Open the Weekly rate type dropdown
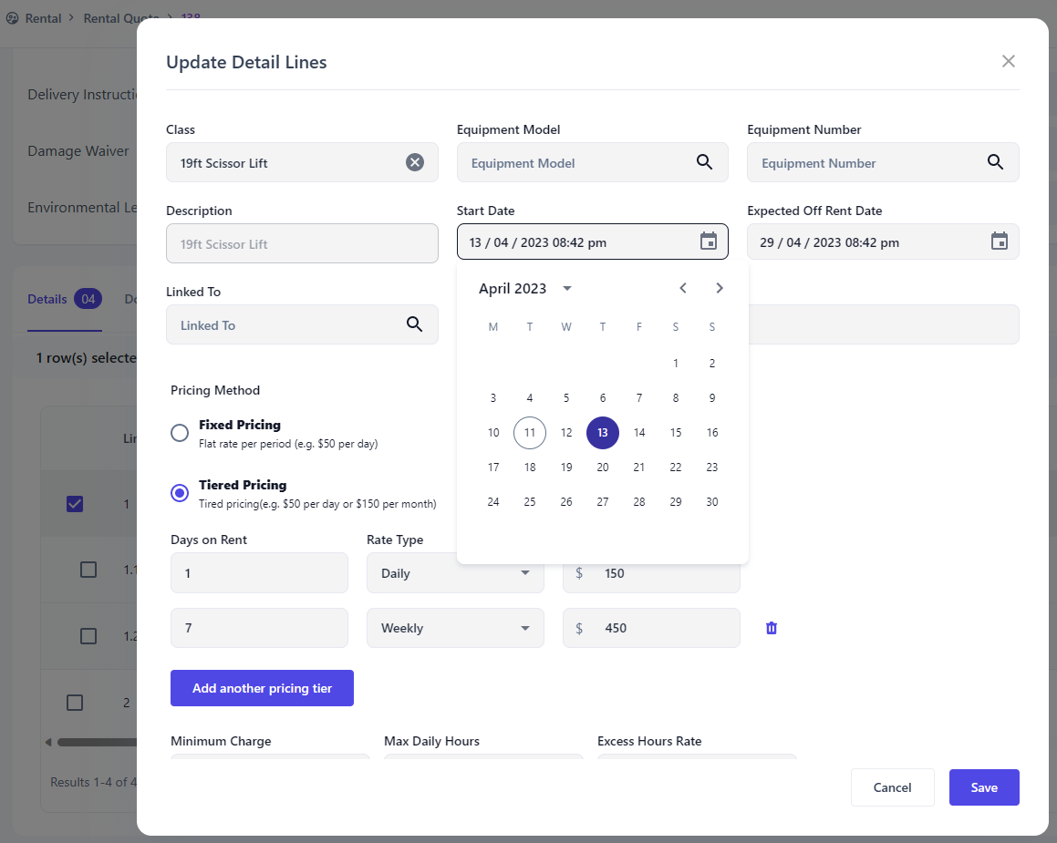Image resolution: width=1057 pixels, height=843 pixels. [x=455, y=628]
